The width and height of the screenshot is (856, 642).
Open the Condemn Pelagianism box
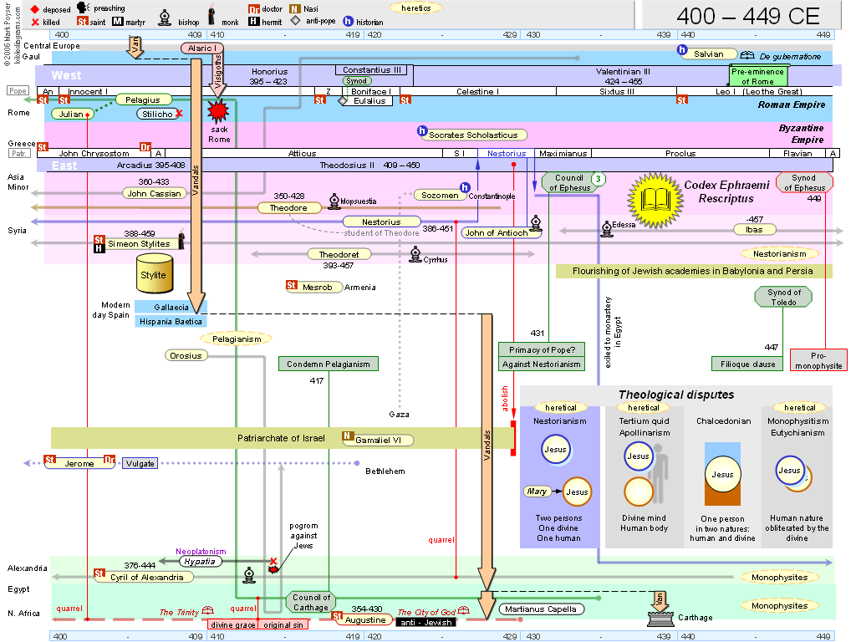(329, 364)
